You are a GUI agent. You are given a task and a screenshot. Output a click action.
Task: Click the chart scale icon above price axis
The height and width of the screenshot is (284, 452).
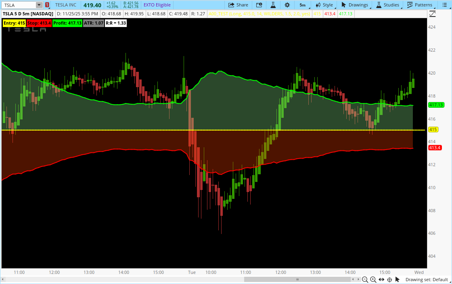coord(433,14)
